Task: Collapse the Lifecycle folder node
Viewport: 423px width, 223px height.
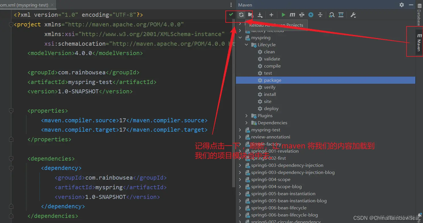Action: (x=246, y=45)
